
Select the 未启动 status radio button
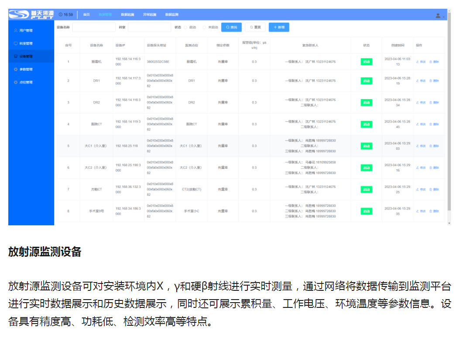[205, 28]
